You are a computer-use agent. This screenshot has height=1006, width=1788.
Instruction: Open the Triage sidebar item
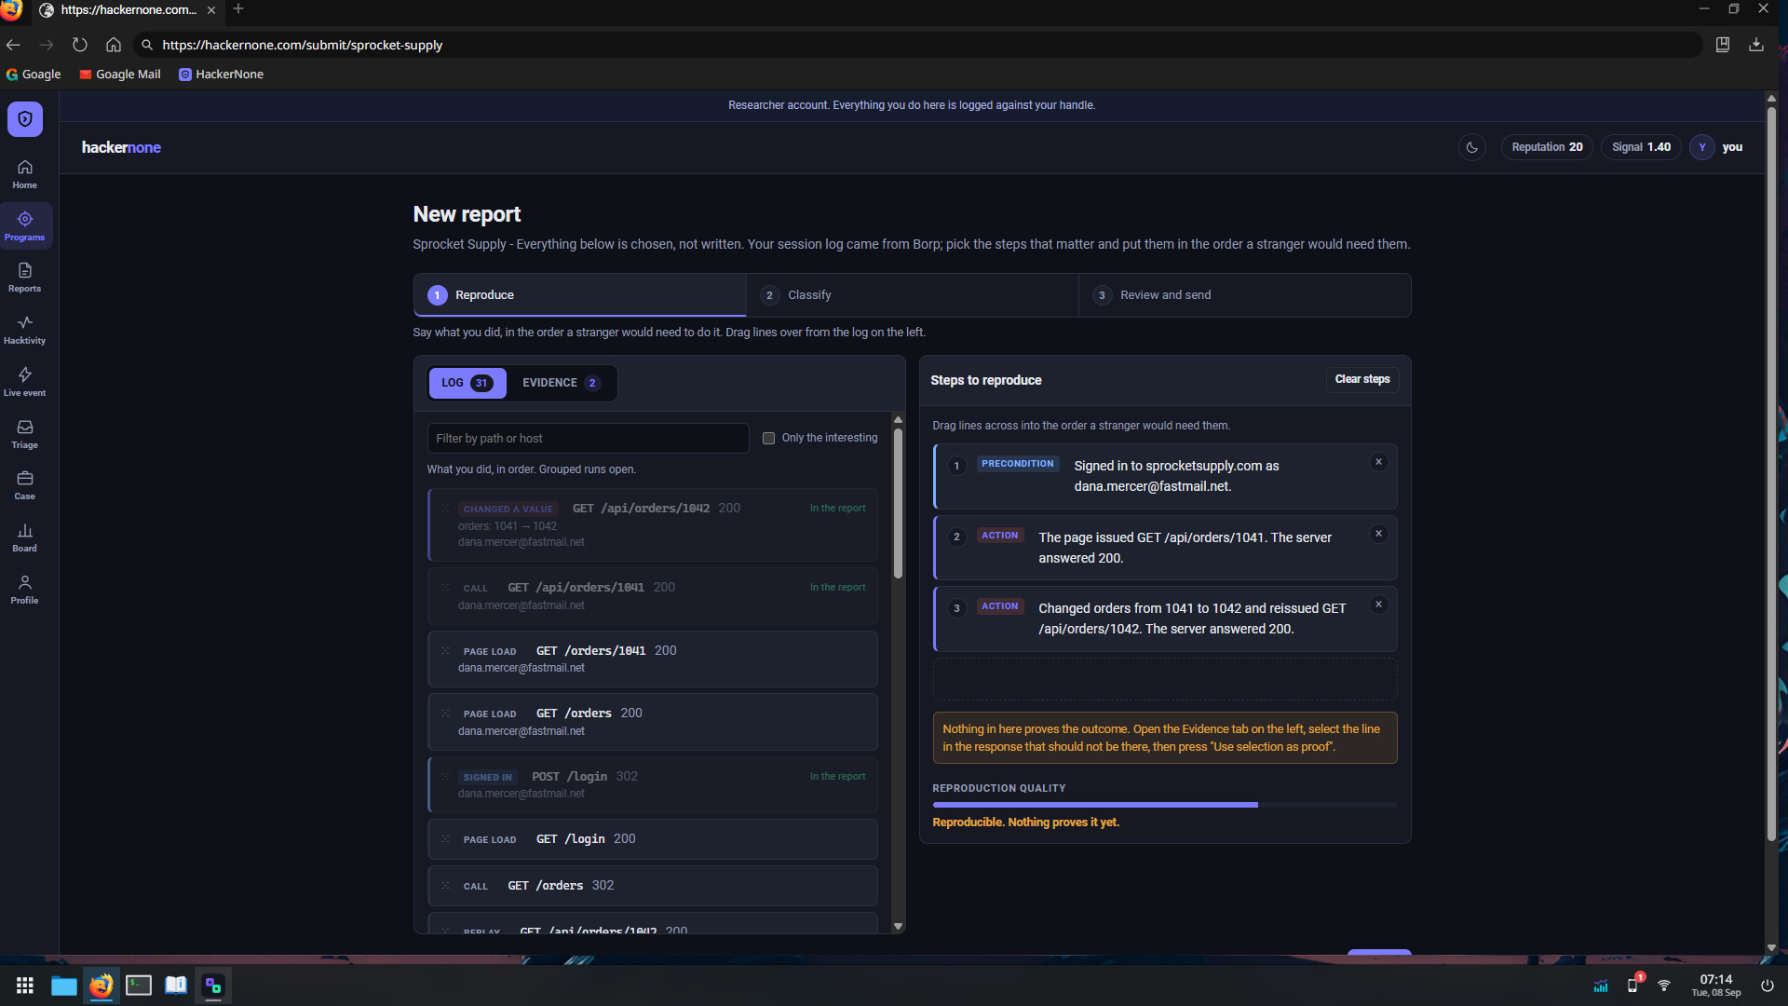(x=25, y=434)
